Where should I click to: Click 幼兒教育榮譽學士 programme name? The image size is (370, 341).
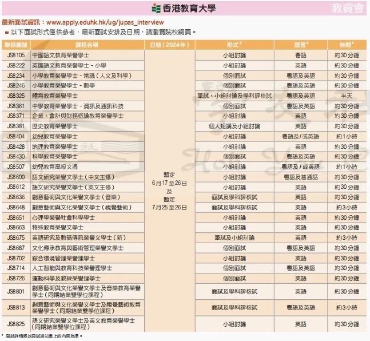[55, 137]
